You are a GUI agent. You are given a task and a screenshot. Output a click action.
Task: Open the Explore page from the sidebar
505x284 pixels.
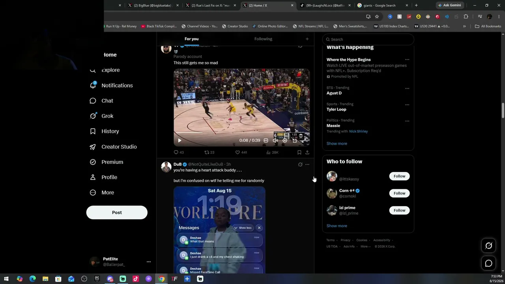(x=105, y=70)
